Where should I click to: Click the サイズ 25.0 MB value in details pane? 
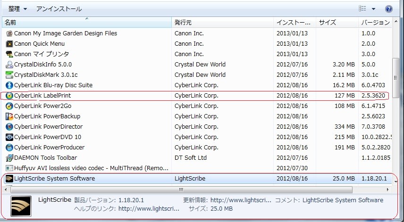(x=221, y=209)
